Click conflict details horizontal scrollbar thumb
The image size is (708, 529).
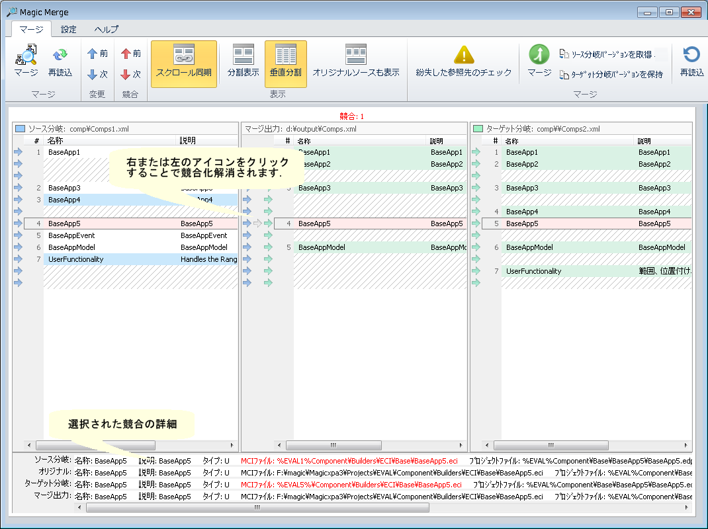click(257, 507)
